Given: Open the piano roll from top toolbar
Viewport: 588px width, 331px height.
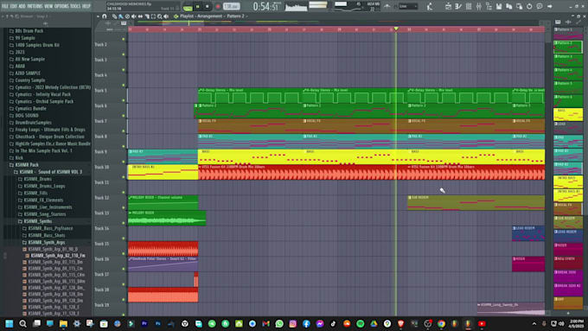Looking at the screenshot, I should (x=458, y=6).
